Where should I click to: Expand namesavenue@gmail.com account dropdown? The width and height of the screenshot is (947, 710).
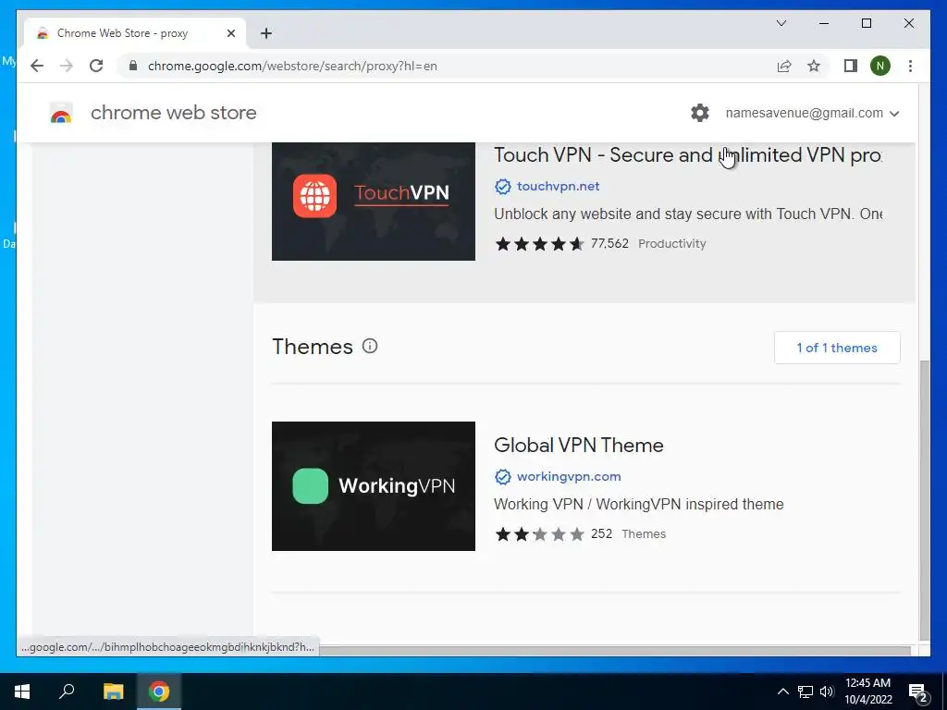coord(812,113)
